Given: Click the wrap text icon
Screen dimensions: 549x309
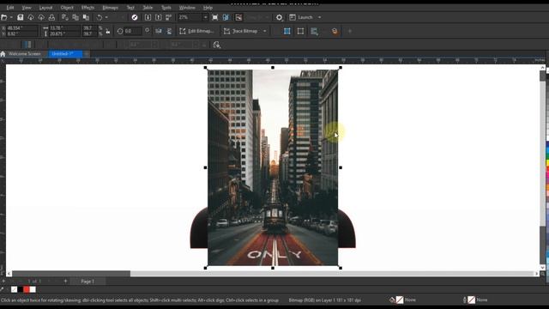Looking at the screenshot, I should click(315, 31).
